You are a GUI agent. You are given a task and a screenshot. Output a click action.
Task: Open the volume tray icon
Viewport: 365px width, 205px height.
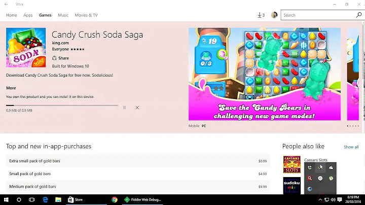point(333,199)
